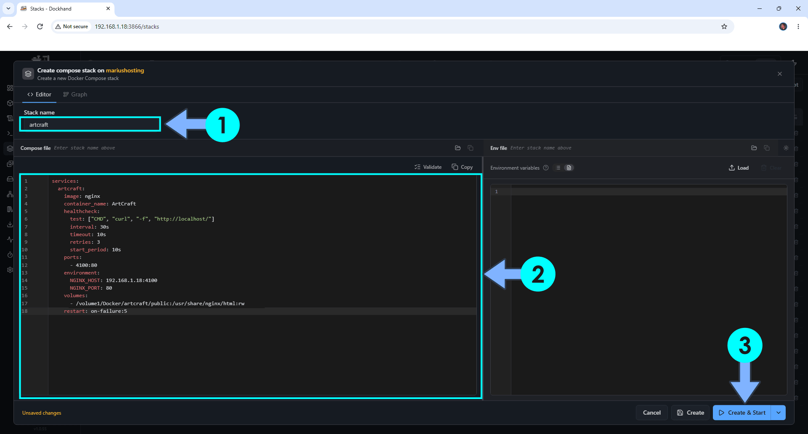Open the Registry library icon in sidebar
The image size is (808, 434).
click(10, 209)
